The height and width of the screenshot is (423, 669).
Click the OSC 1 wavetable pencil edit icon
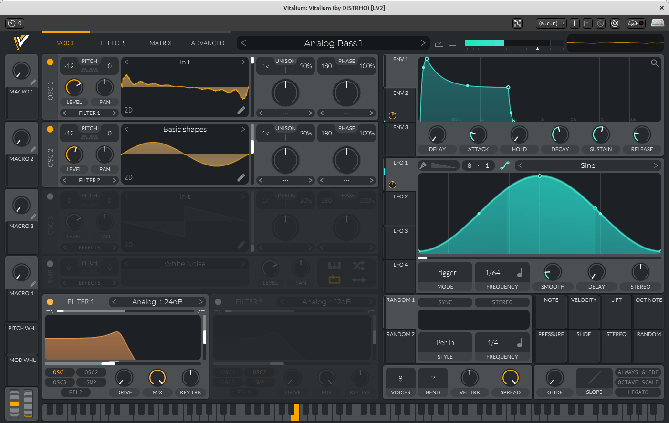[x=241, y=110]
